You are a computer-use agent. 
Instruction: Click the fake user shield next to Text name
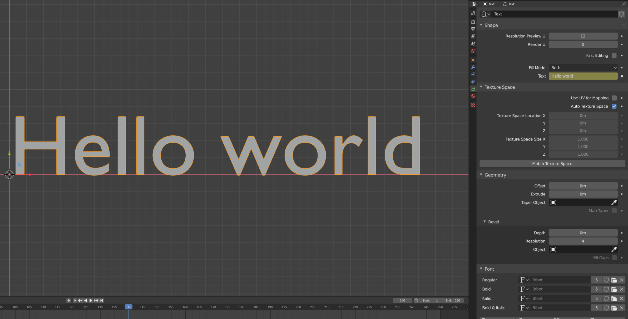click(621, 14)
